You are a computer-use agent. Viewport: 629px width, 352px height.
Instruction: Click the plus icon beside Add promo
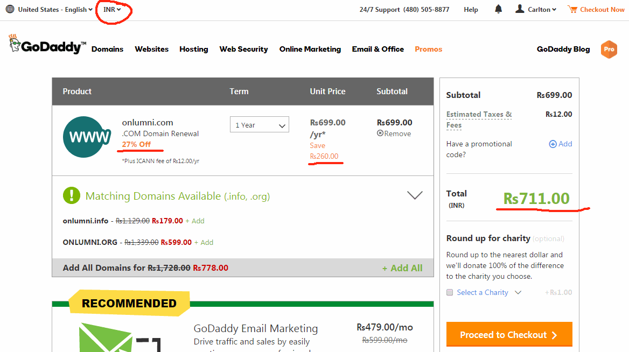coord(553,144)
